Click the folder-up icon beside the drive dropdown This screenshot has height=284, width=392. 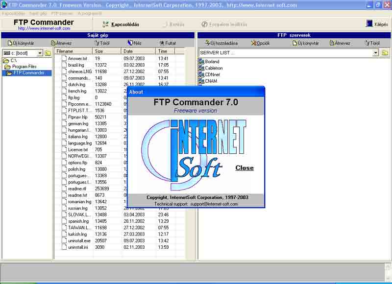pyautogui.click(x=48, y=53)
